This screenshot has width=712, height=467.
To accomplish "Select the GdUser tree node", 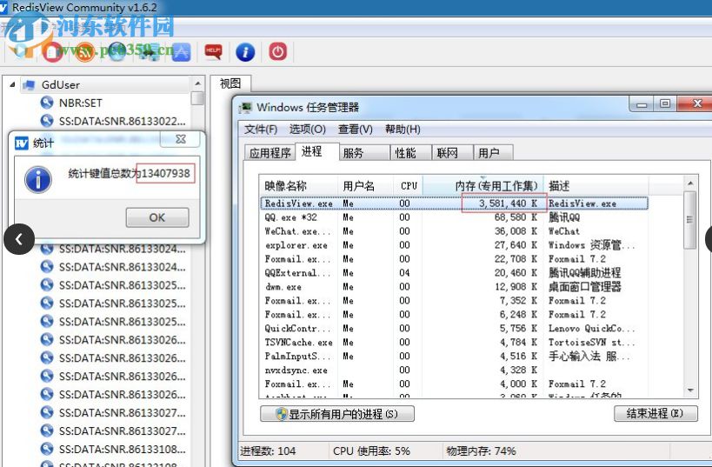I will click(x=60, y=85).
